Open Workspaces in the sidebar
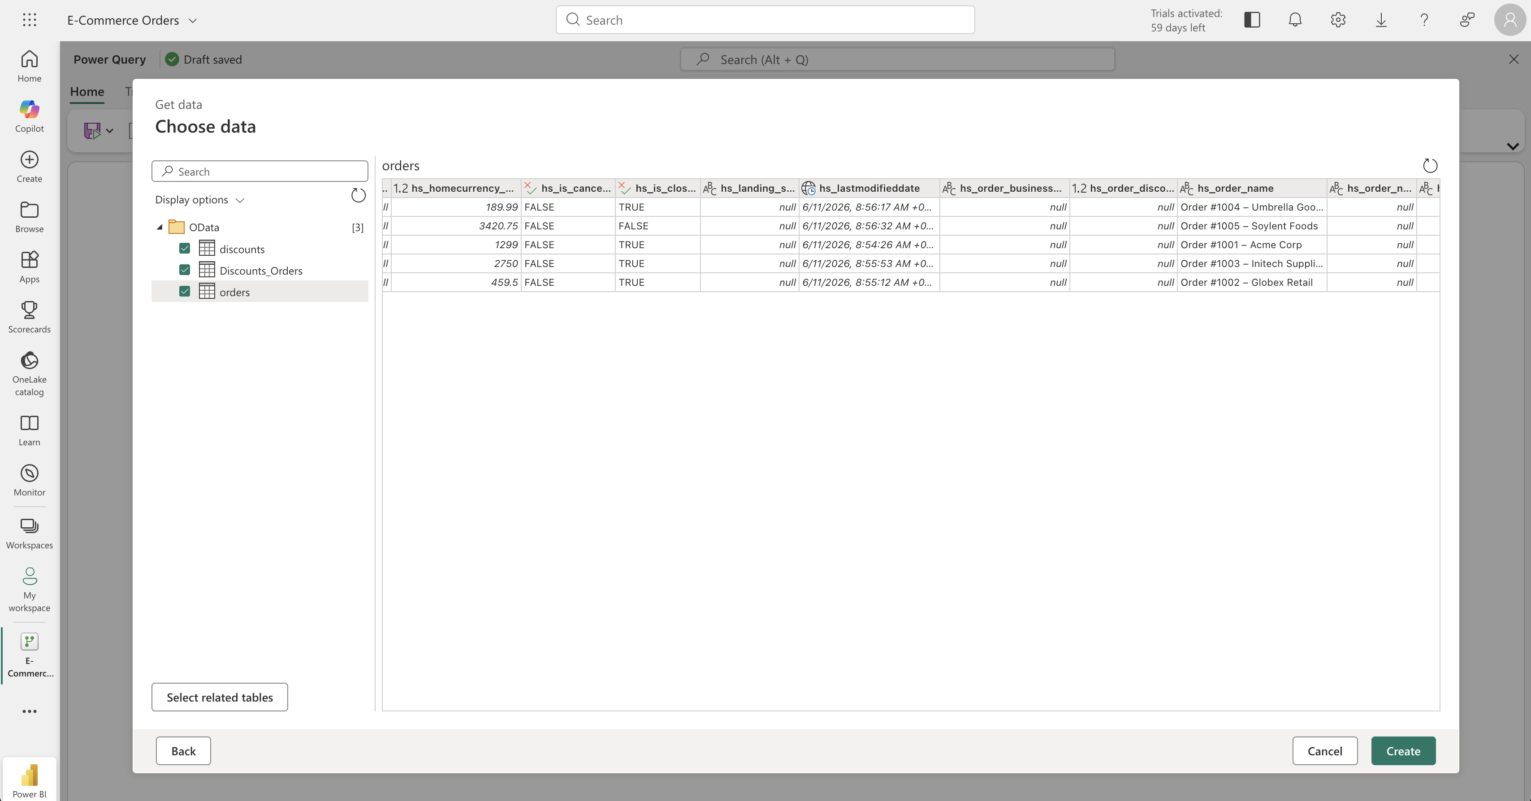 (29, 533)
